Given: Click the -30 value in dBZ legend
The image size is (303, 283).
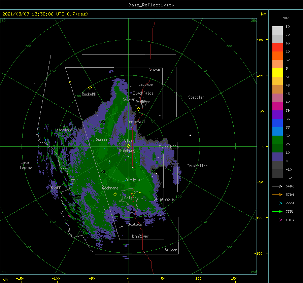Looking at the screenshot, I should point(289,178).
